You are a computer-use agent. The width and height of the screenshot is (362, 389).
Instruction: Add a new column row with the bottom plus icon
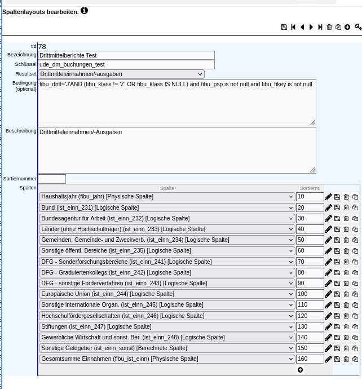click(300, 370)
